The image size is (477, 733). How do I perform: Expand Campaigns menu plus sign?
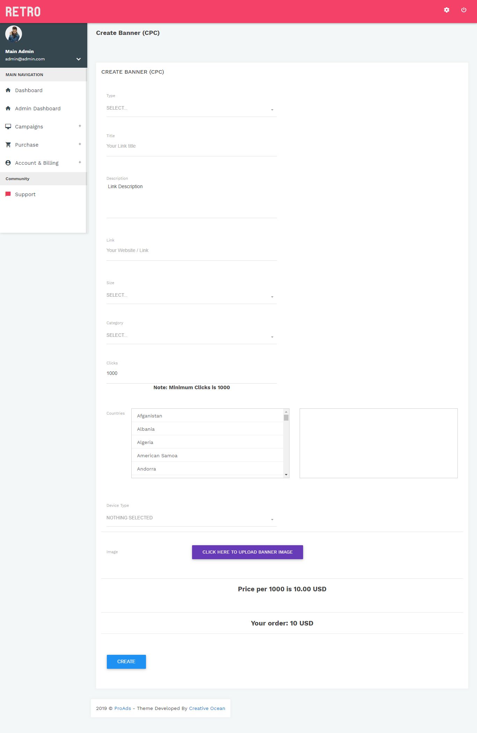[x=80, y=126]
